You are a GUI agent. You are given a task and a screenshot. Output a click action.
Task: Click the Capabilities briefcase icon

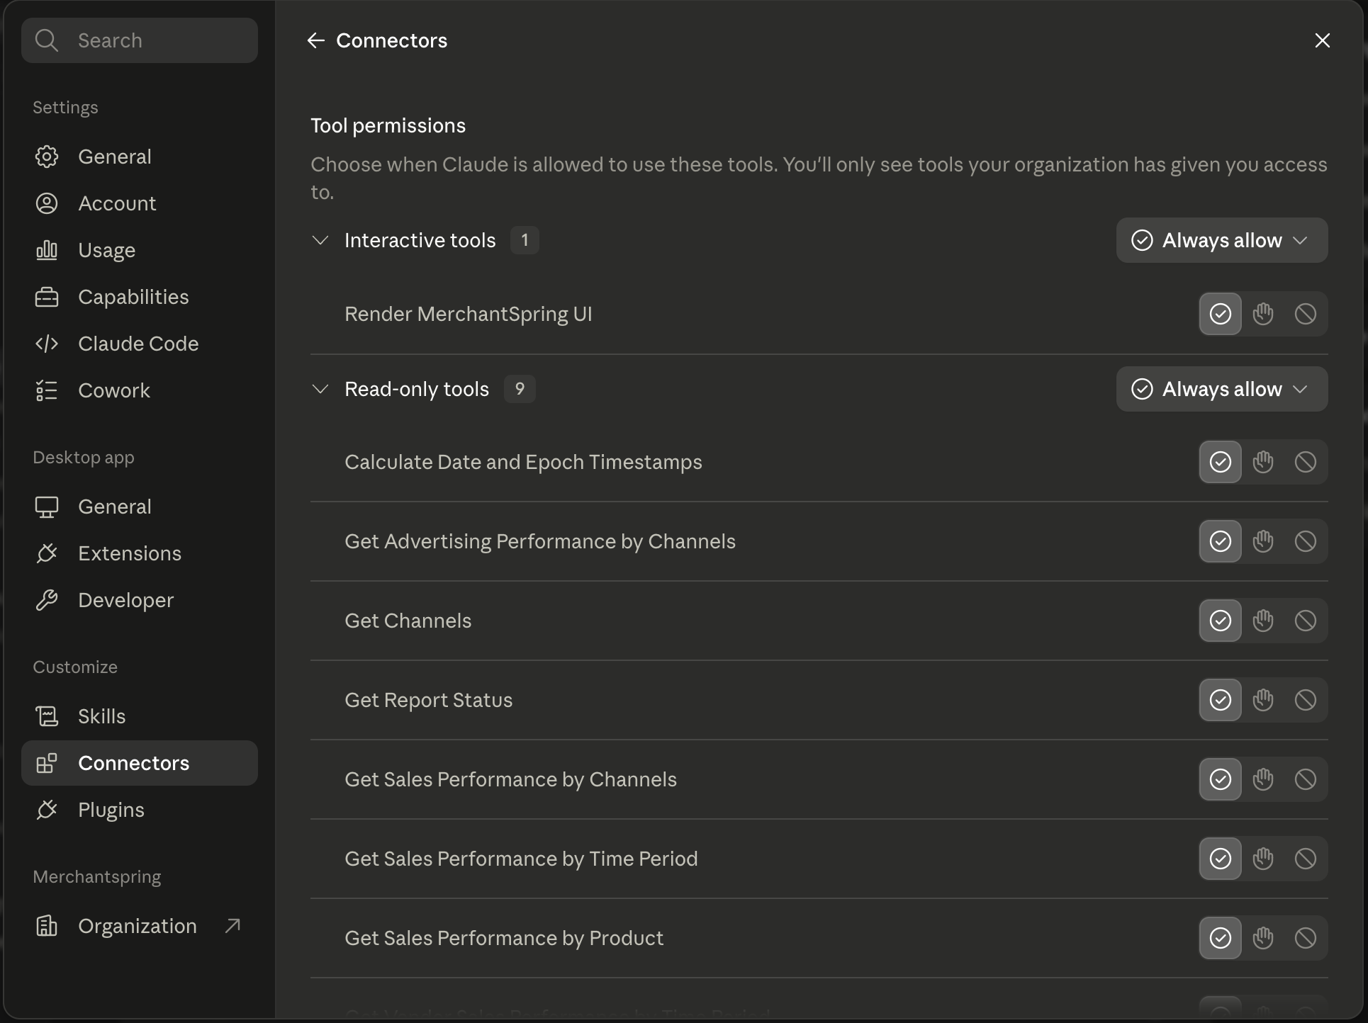pos(47,297)
